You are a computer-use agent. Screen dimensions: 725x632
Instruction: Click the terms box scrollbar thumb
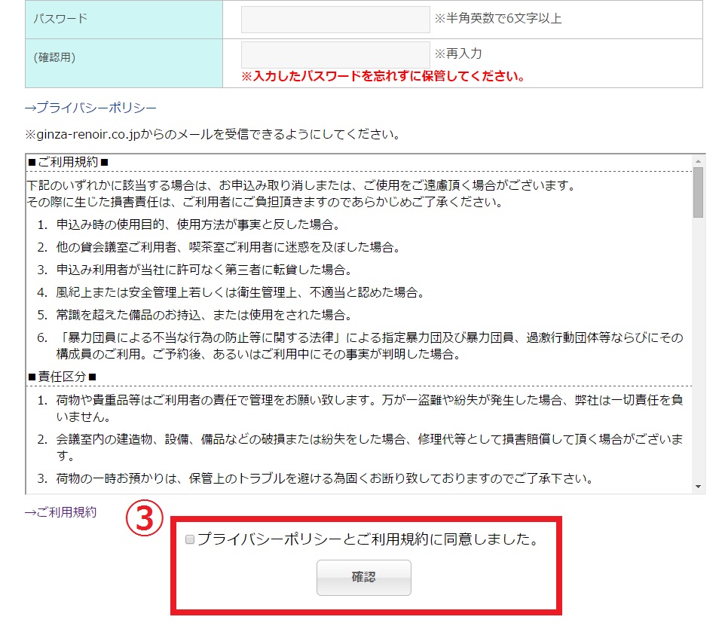pos(698,192)
